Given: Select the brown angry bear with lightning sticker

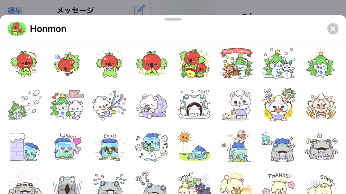Looking at the screenshot, I should (321, 106).
